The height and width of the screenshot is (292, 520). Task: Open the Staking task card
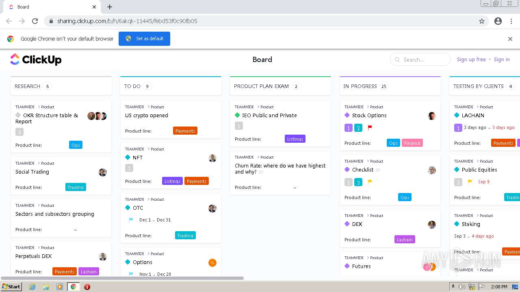[x=485, y=234]
